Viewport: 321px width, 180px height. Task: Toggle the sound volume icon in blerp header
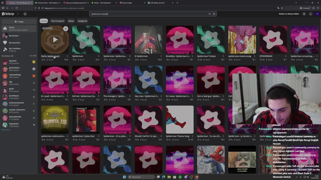[x=304, y=14]
